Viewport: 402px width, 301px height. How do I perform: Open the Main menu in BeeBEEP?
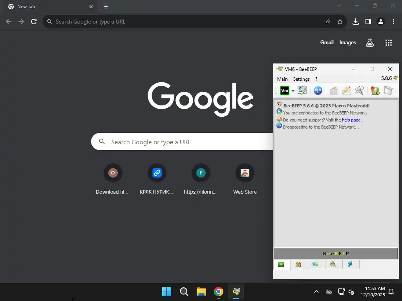[282, 79]
